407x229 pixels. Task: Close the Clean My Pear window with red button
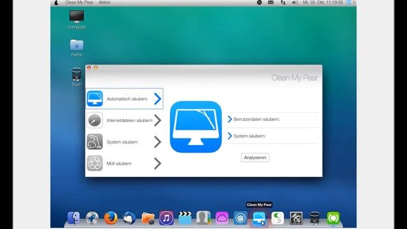89,67
